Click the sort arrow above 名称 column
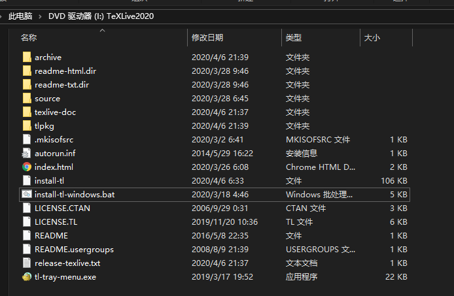 (102, 30)
